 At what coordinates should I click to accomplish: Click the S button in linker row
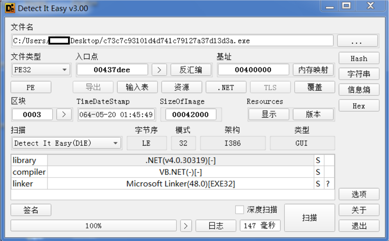(x=319, y=184)
